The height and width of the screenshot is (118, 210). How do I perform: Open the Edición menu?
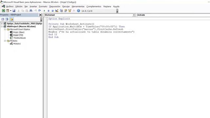point(19,7)
